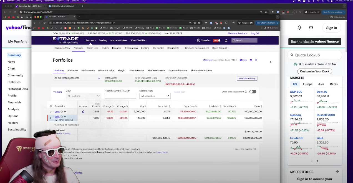Screen dimensions: 353x183
Task: Select Statistics in the Yahoo Finance sidebar
Action: coord(14,82)
